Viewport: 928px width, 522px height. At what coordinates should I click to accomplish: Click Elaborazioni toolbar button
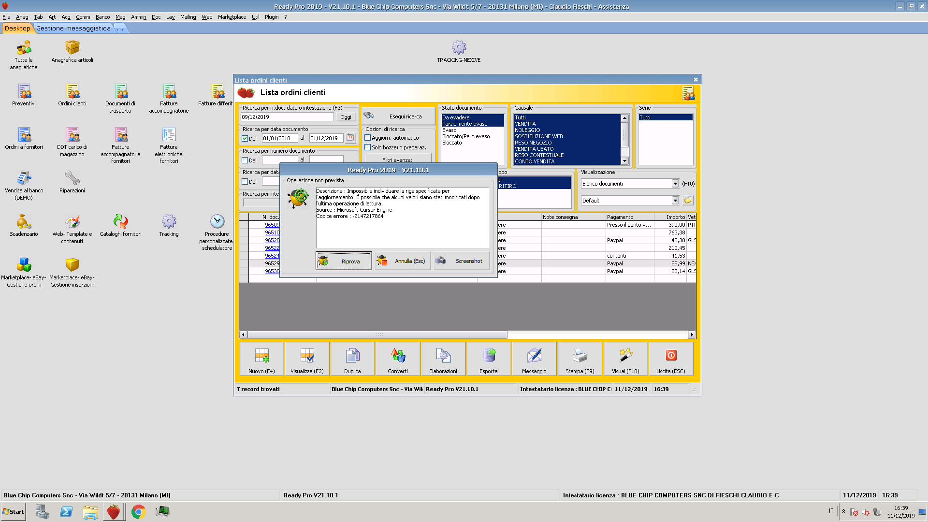(x=443, y=359)
